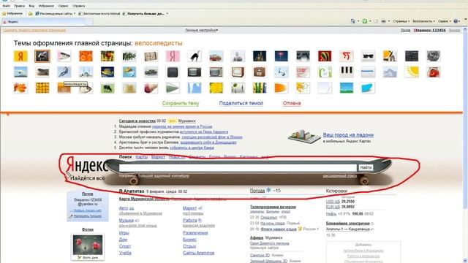Choose the red tram theme icon
This screenshot has width=468, height=263.
(216, 56)
